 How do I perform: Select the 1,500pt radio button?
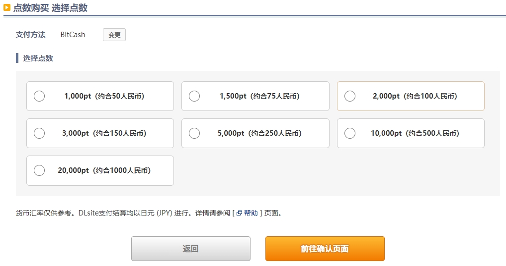click(x=194, y=96)
